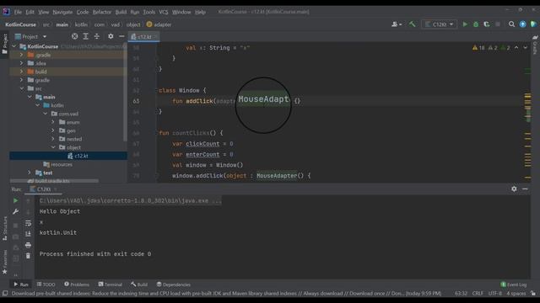Expand all icon in Project panel header

(86, 36)
